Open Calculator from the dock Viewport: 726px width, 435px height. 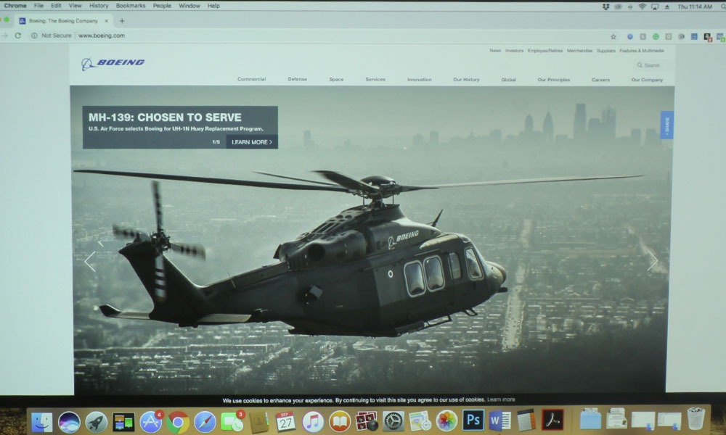526,420
